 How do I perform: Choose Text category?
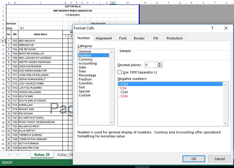coord(94,87)
